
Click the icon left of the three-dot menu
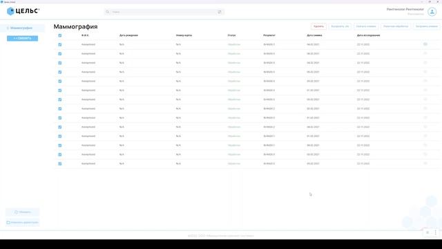(427, 232)
